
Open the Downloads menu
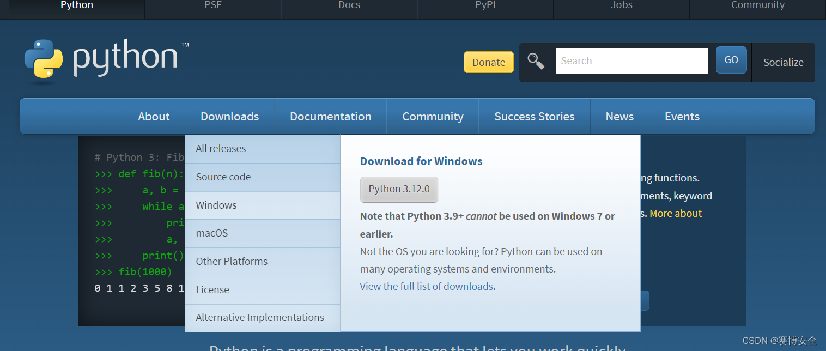pos(229,116)
